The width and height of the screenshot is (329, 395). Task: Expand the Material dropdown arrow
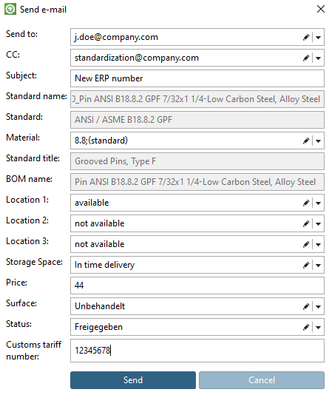click(318, 141)
